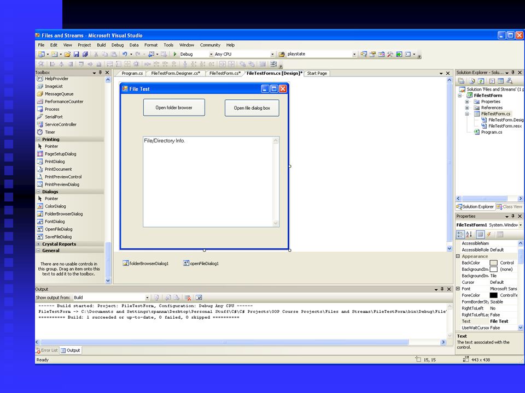Screen dimensions: 525x393
Task: Select Program.cs in Solution Explorer
Action: [492, 132]
